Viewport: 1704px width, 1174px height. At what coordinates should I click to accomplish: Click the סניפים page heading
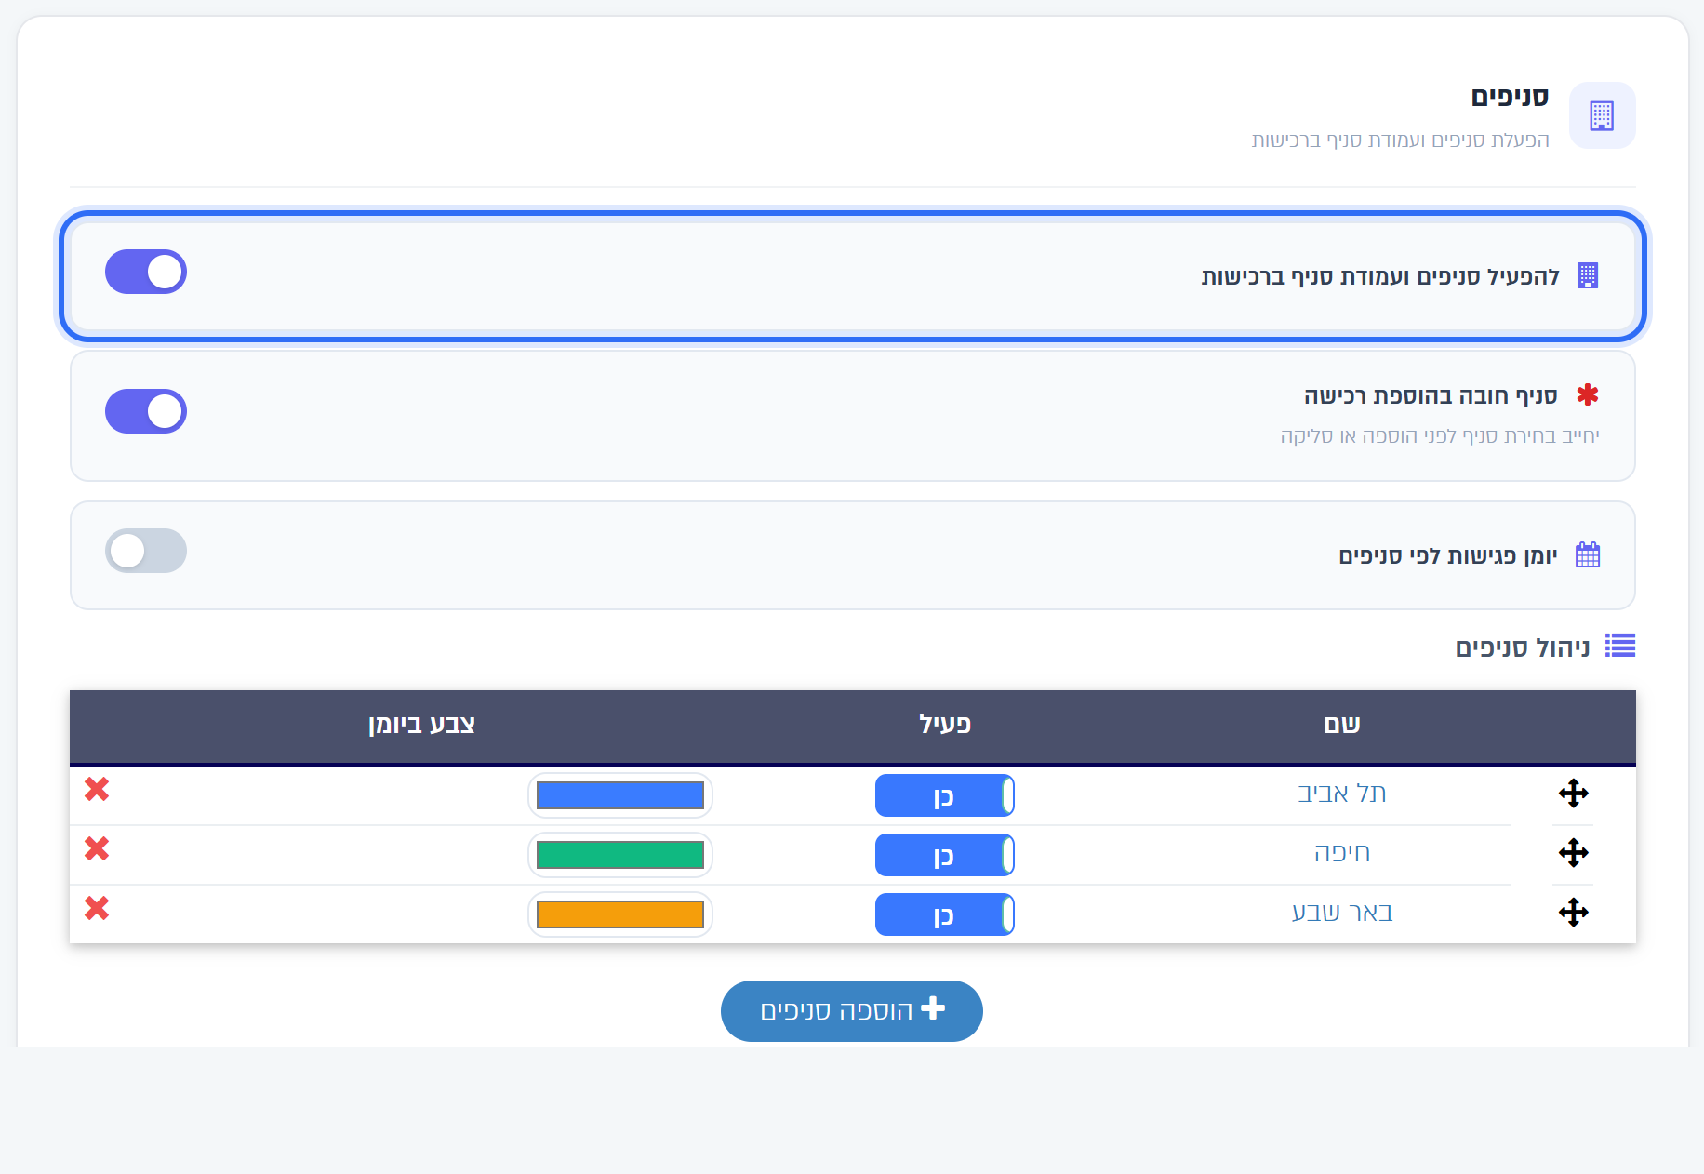pos(1510,97)
